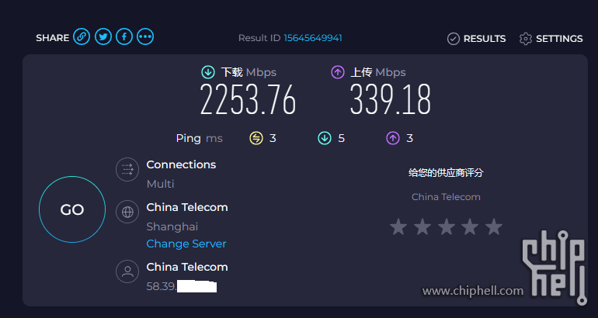Open the RESULTS page
The width and height of the screenshot is (598, 318).
click(476, 39)
